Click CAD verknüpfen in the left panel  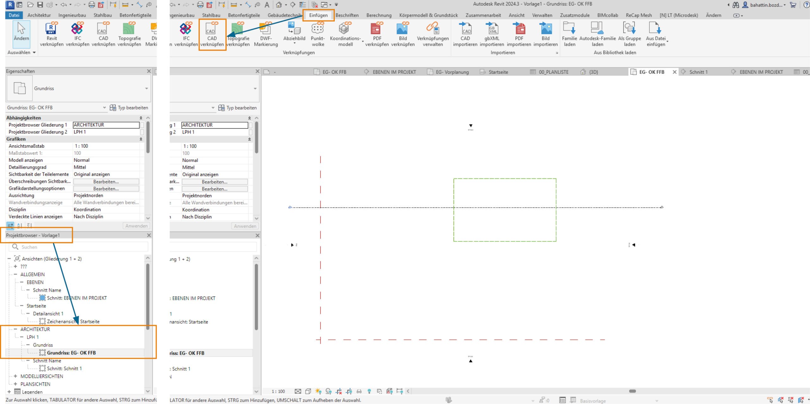(103, 34)
